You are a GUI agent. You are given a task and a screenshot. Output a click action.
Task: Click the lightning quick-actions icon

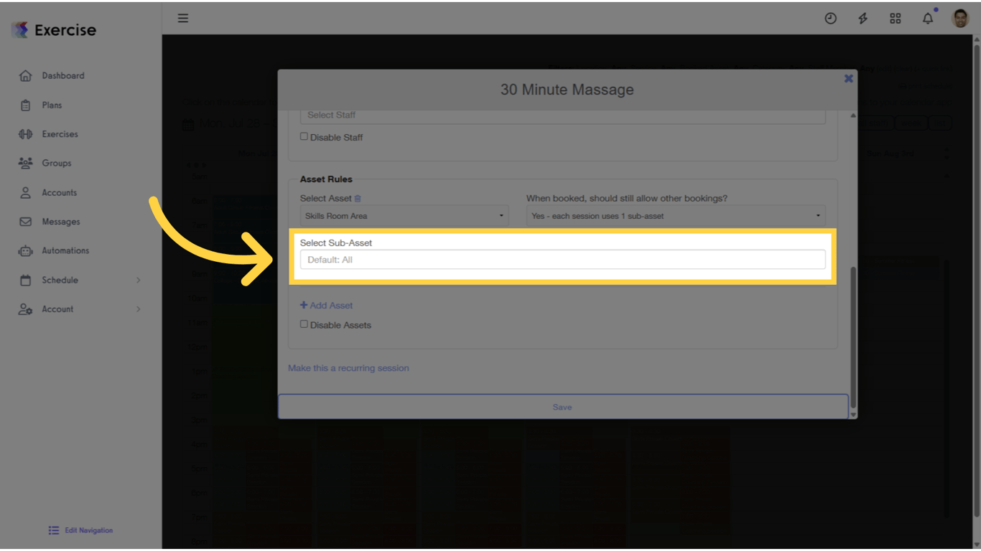(x=863, y=18)
